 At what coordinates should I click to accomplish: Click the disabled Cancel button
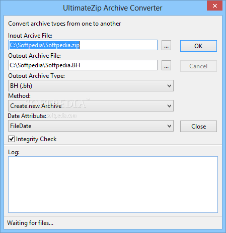198,66
